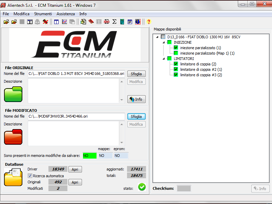
Task: Click the File MODIFICATO Nome del file field
Action: coord(76,116)
